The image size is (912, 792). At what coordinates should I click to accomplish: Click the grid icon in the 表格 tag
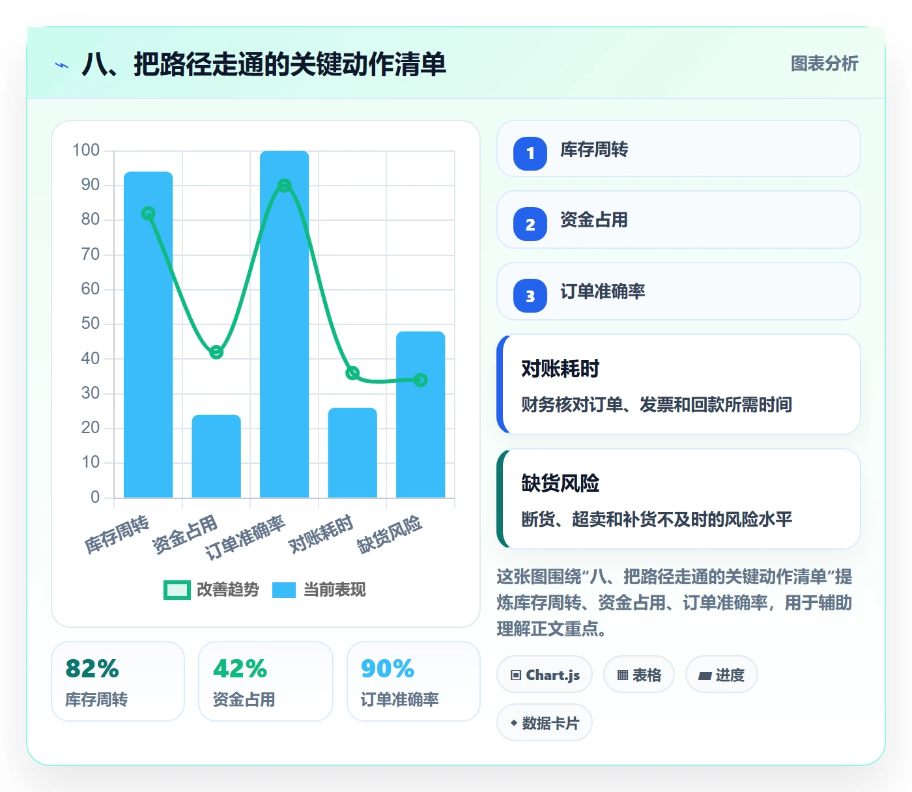tap(623, 675)
